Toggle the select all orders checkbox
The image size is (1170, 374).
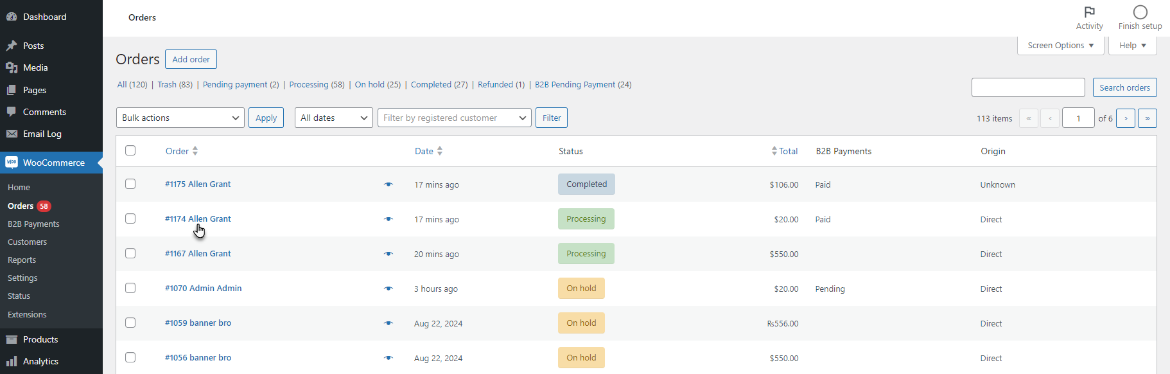[130, 150]
